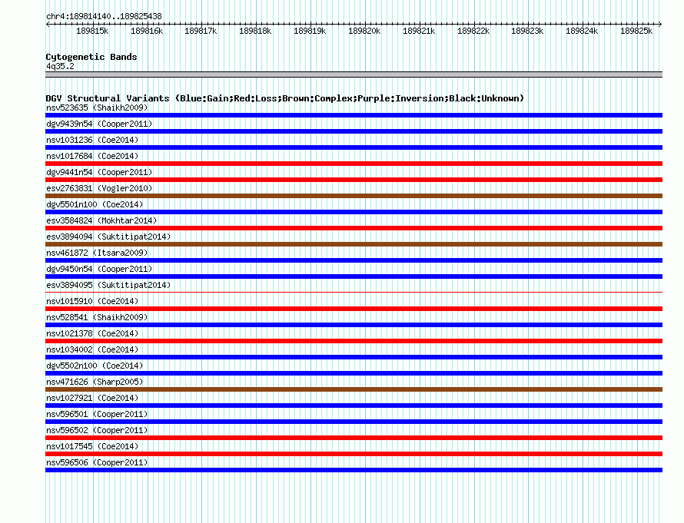The width and height of the screenshot is (684, 523).
Task: Click the 189815k ruler tick label
Action: [x=92, y=31]
